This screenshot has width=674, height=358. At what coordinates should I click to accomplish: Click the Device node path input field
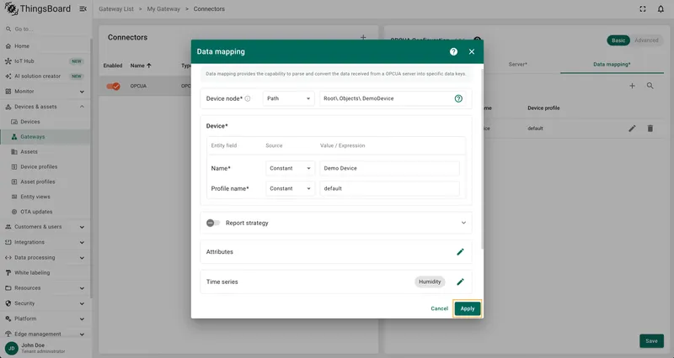point(386,98)
